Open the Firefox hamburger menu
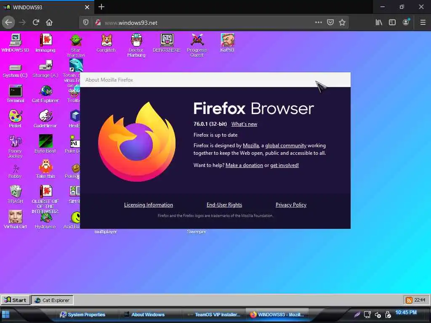431x323 pixels. (x=423, y=22)
